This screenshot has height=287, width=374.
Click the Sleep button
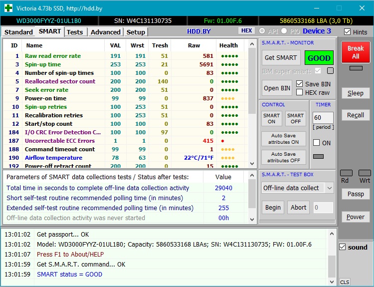[356, 93]
